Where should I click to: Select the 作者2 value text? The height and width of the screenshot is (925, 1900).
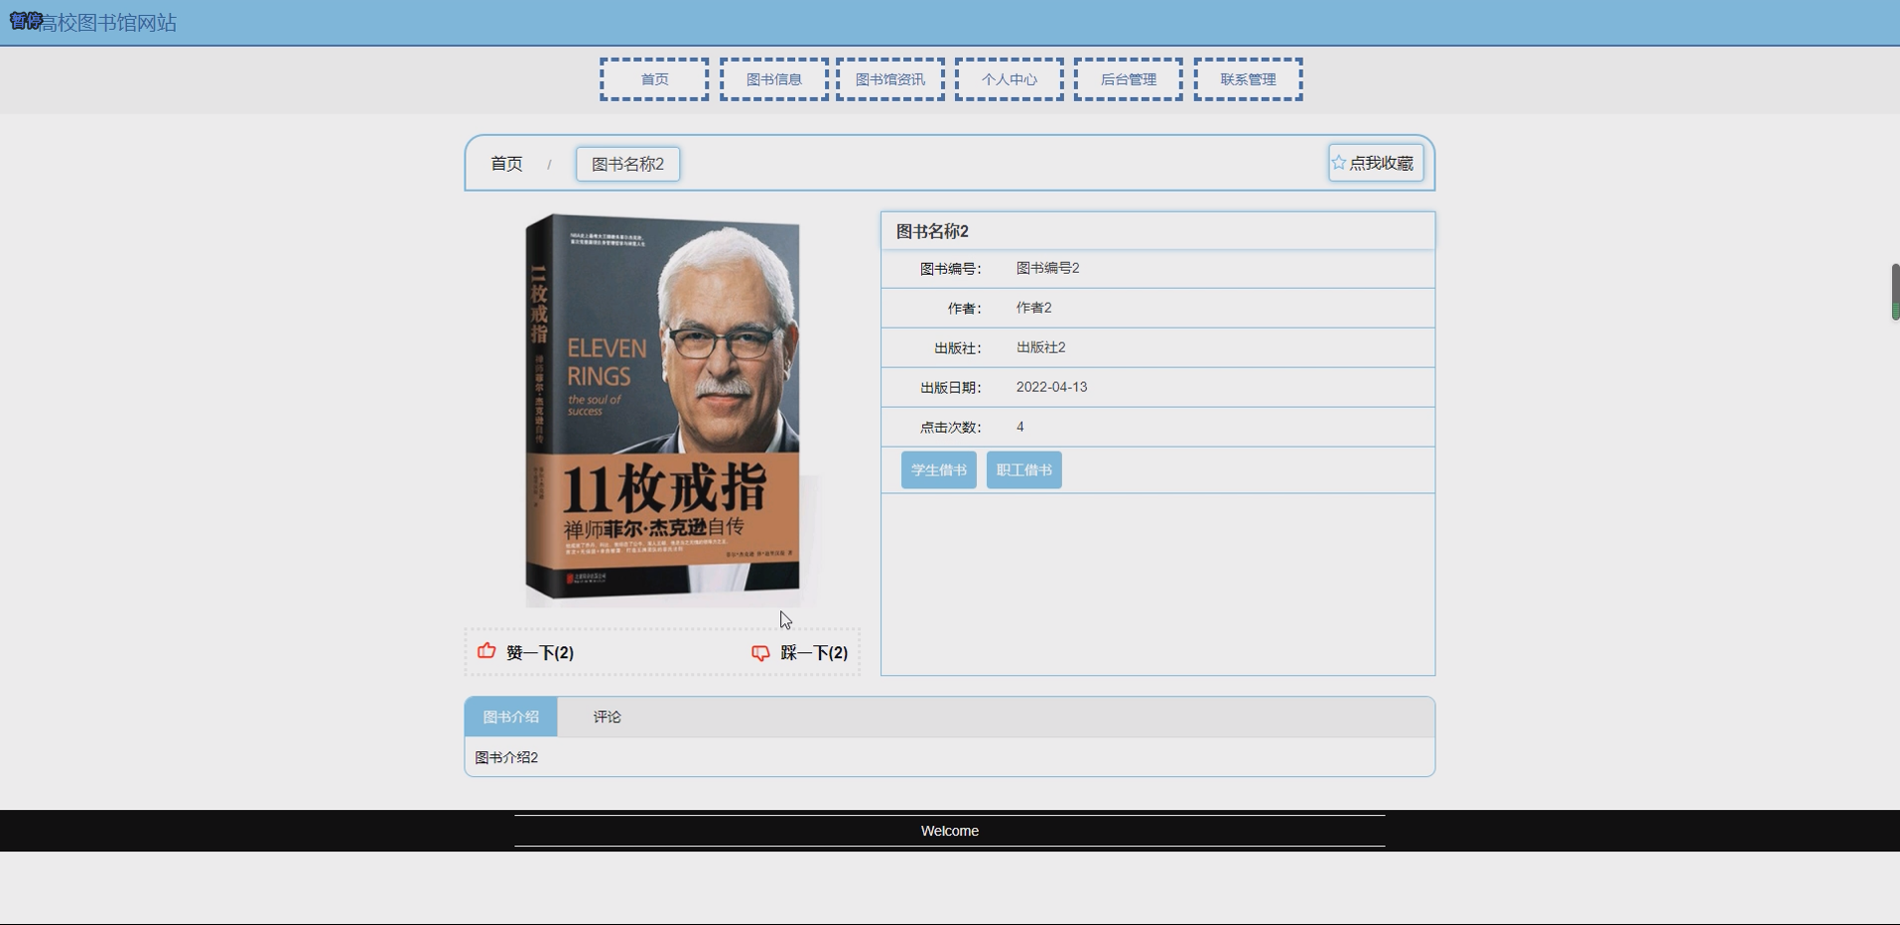point(1033,308)
